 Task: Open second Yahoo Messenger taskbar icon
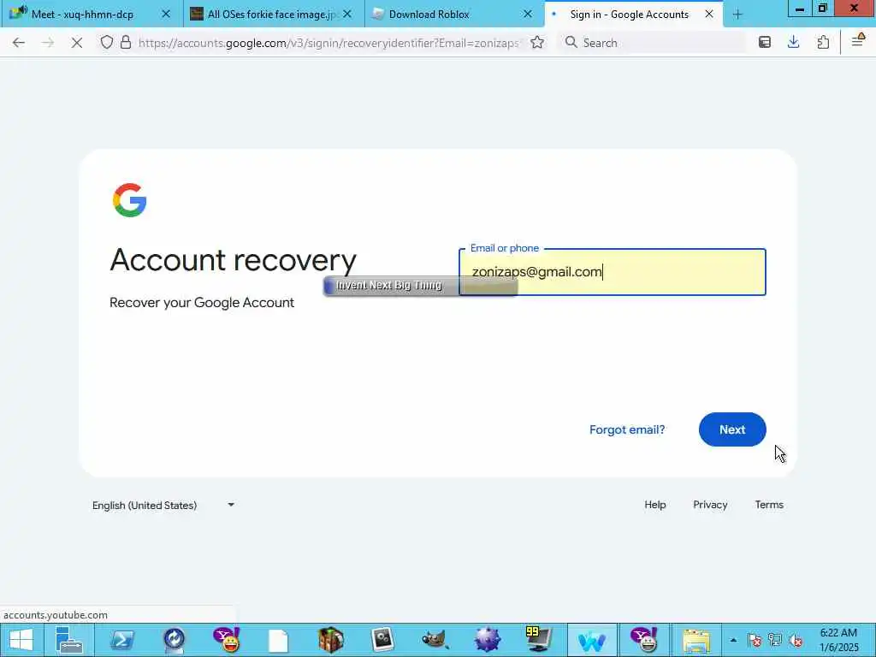point(643,640)
